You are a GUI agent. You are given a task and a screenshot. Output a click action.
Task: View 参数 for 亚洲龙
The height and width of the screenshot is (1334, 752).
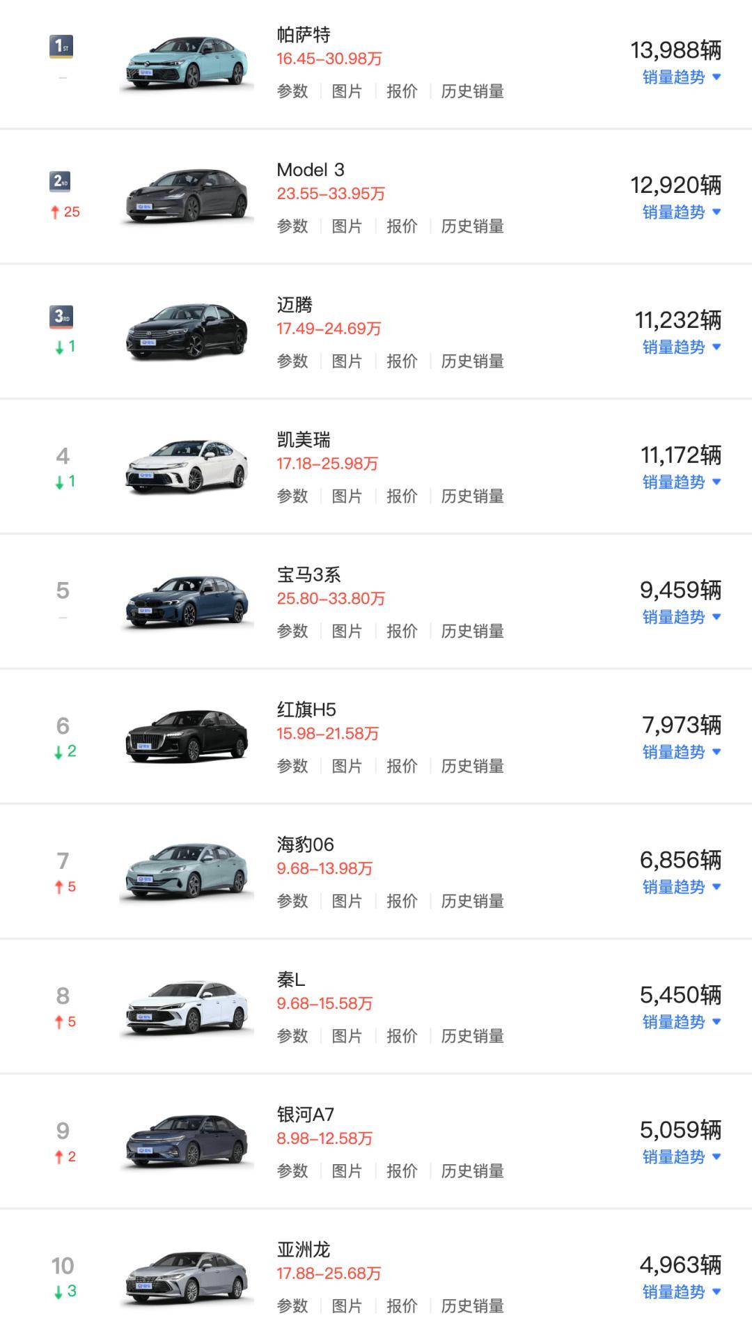(292, 1306)
